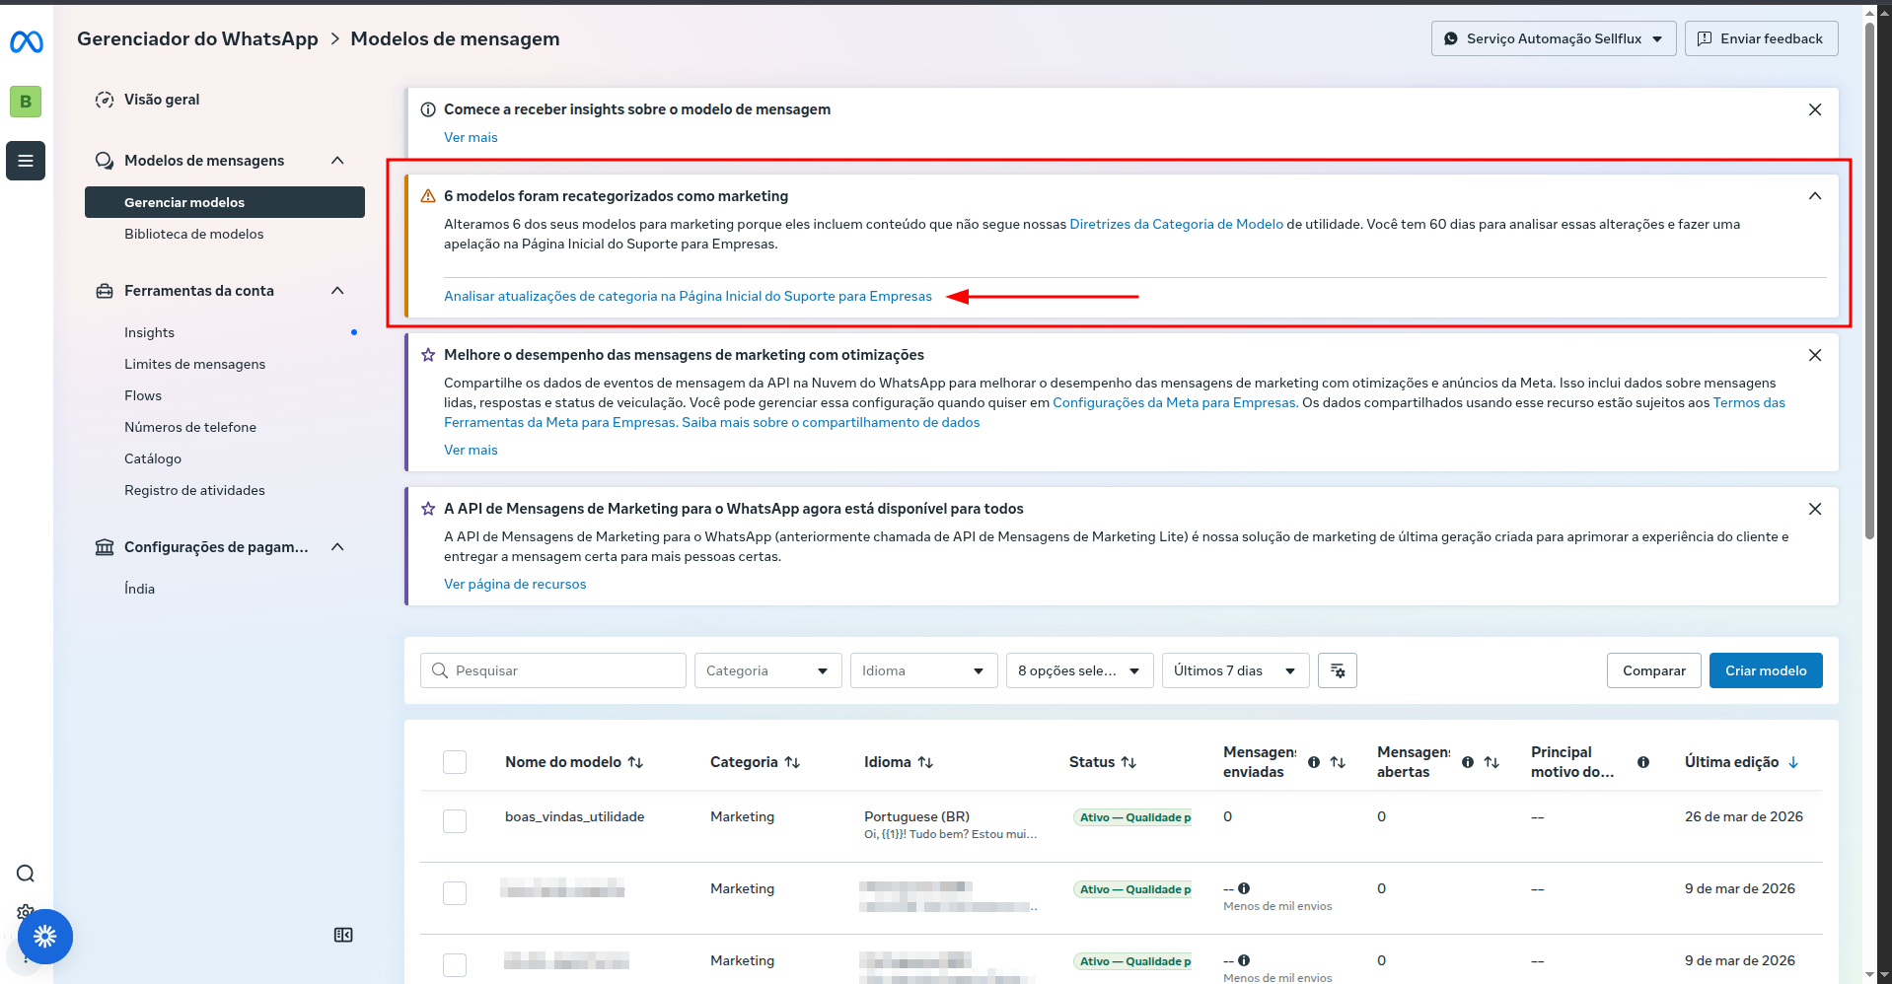The image size is (1892, 984).
Task: Select the boas_vindas_utilidade row checkbox
Action: coord(455,820)
